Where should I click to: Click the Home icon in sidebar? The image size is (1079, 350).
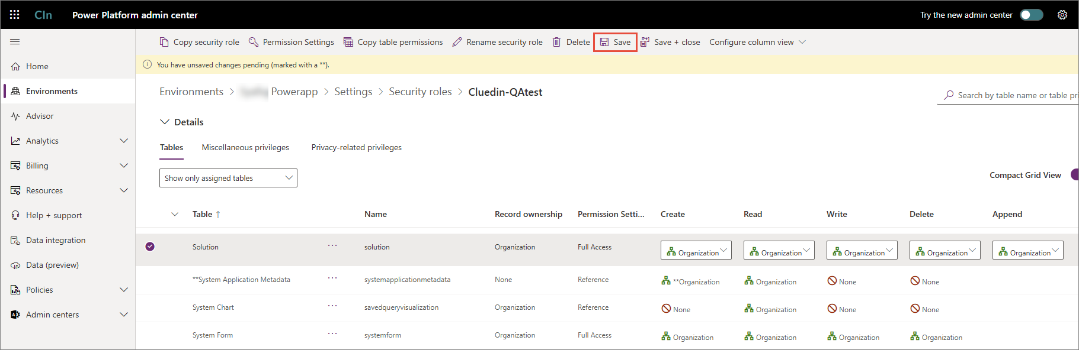coord(15,66)
